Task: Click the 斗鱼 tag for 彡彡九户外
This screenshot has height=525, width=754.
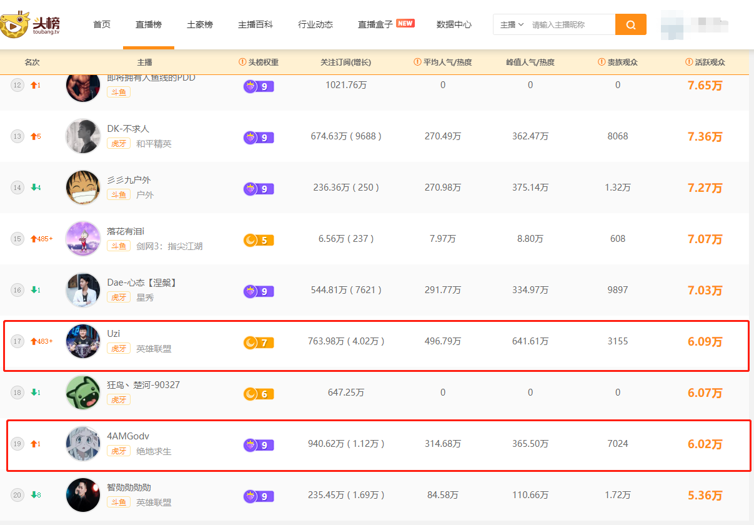Action: [119, 195]
